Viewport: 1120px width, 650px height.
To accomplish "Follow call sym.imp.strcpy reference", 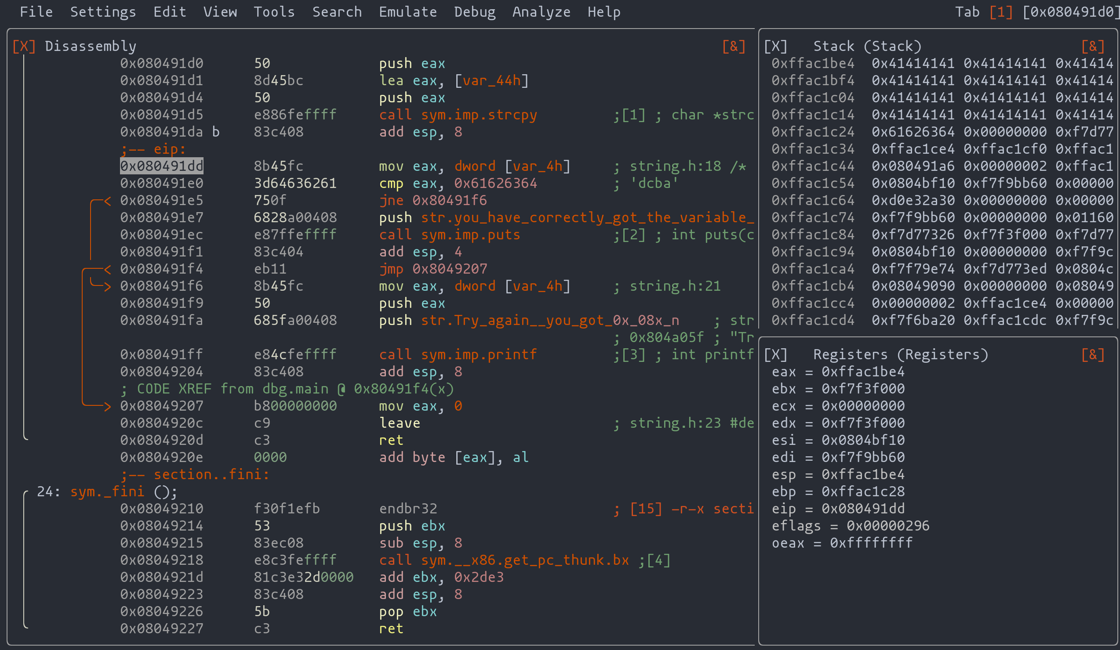I will point(479,115).
